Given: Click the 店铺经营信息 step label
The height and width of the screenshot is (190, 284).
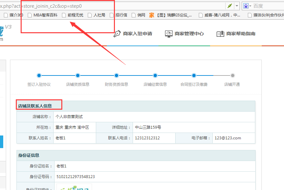Looking at the screenshot, I should (x=155, y=85).
